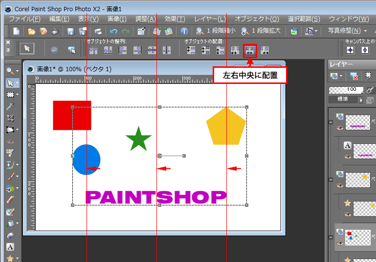Open a file using the folder icon
This screenshot has width=376, height=262.
pos(31,31)
